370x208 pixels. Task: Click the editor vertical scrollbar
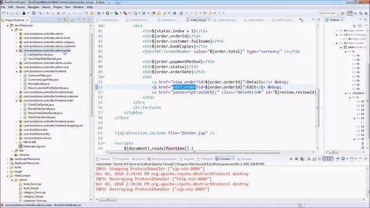317,107
